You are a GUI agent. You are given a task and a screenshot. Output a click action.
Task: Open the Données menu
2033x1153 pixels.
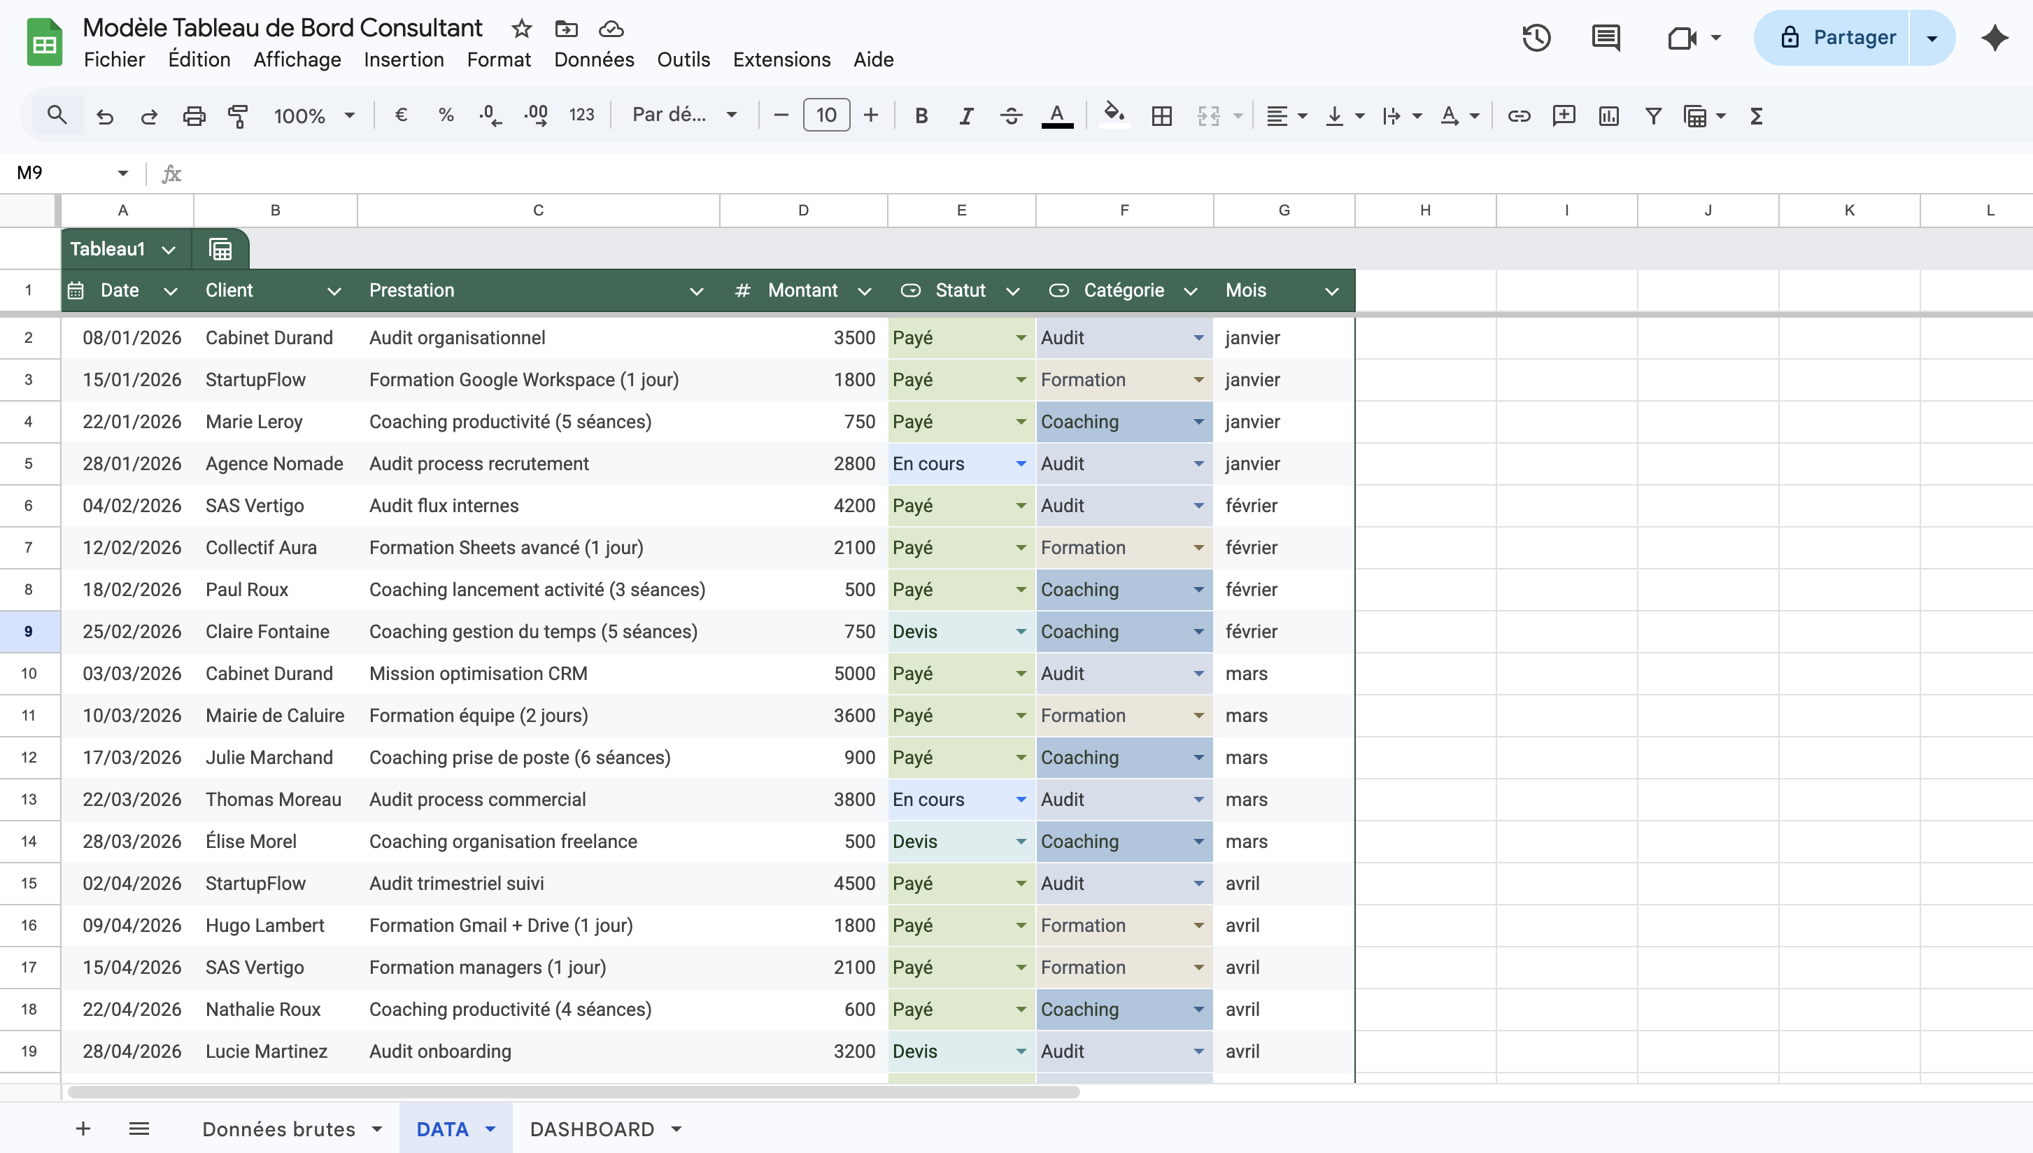(594, 59)
